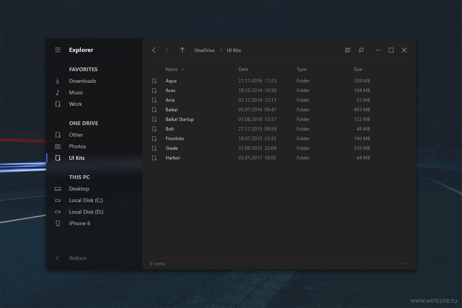Click the Work folder icon in the sidebar
This screenshot has width=462, height=308.
tap(58, 104)
